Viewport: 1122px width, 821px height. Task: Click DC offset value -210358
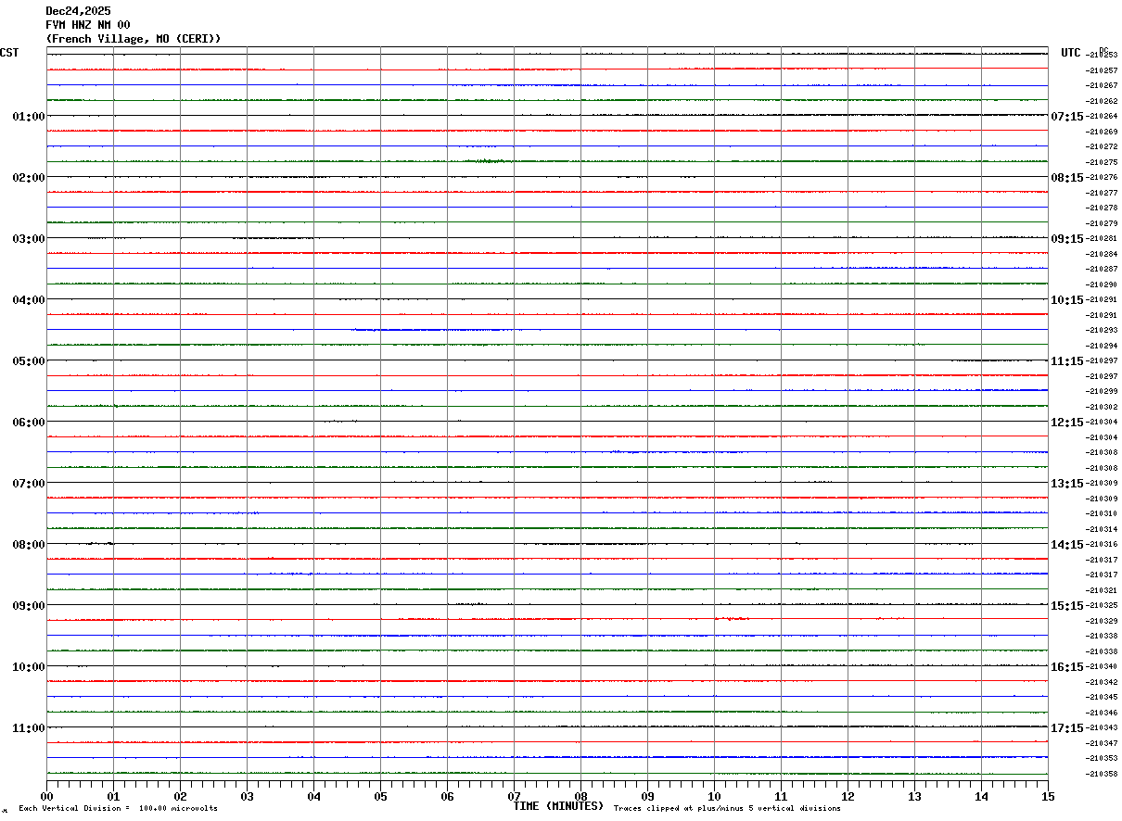[1102, 774]
